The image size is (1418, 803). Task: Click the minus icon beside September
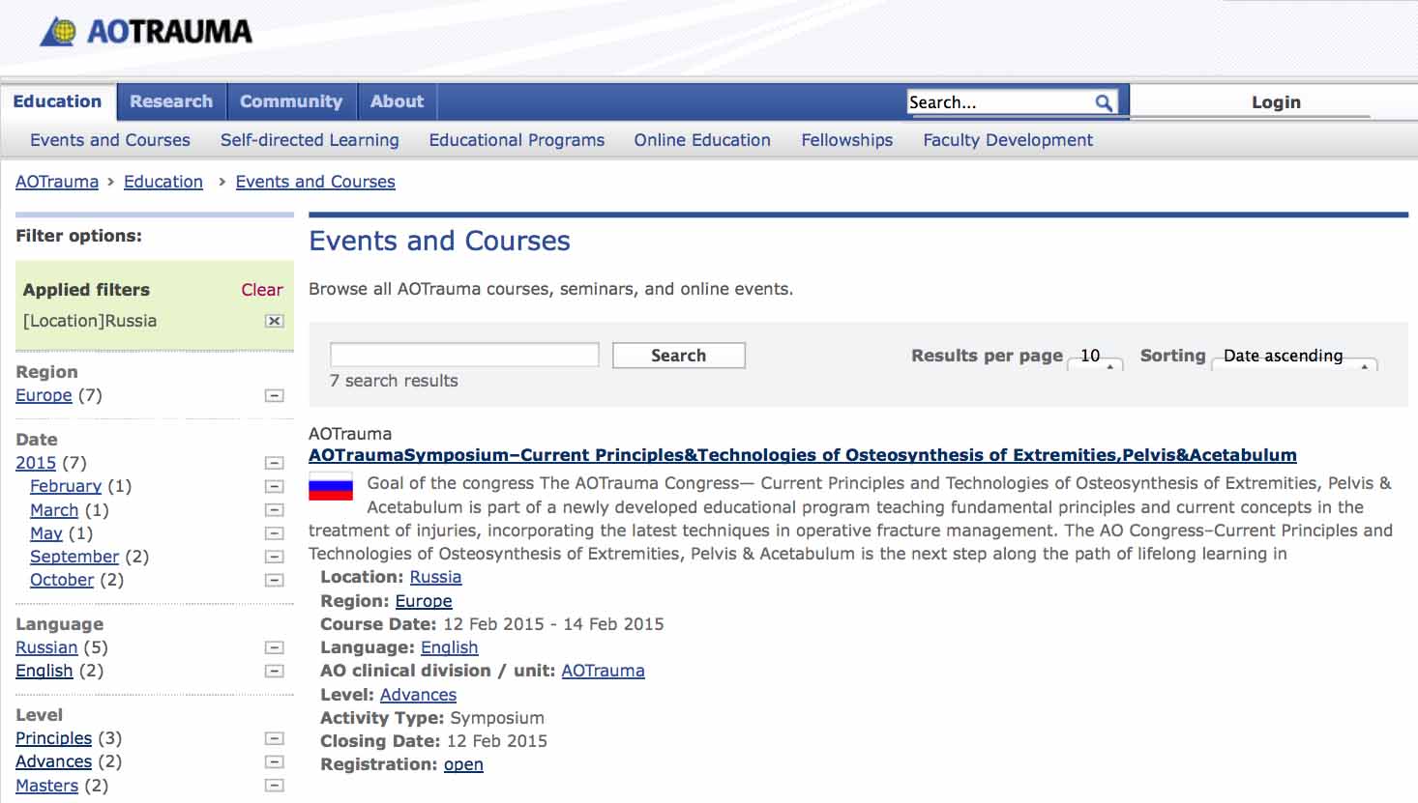[275, 557]
